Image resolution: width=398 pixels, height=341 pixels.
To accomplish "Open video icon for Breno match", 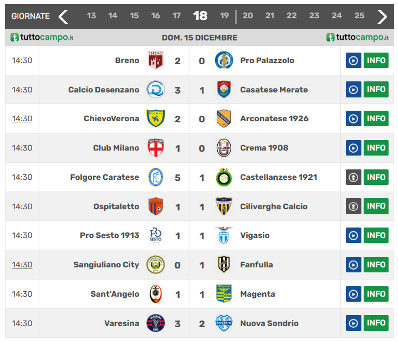I will pos(353,60).
